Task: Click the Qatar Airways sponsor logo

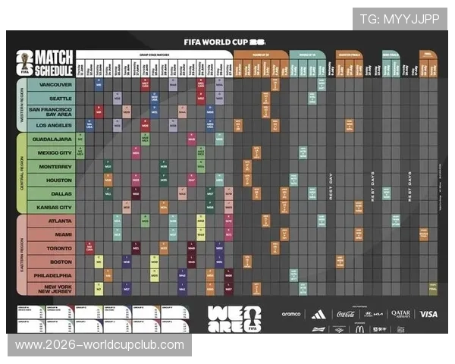Action: 400,314
